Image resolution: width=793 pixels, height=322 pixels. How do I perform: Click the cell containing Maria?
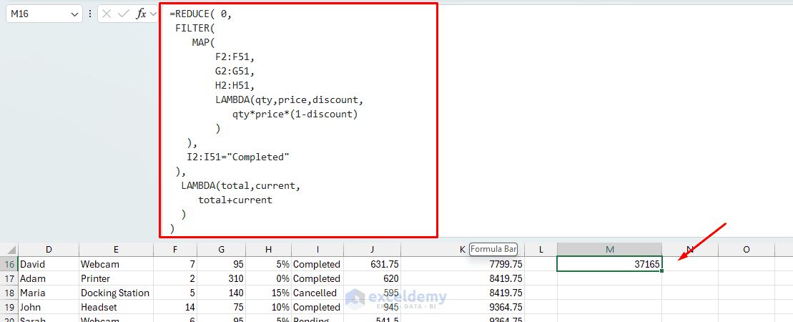coord(49,293)
